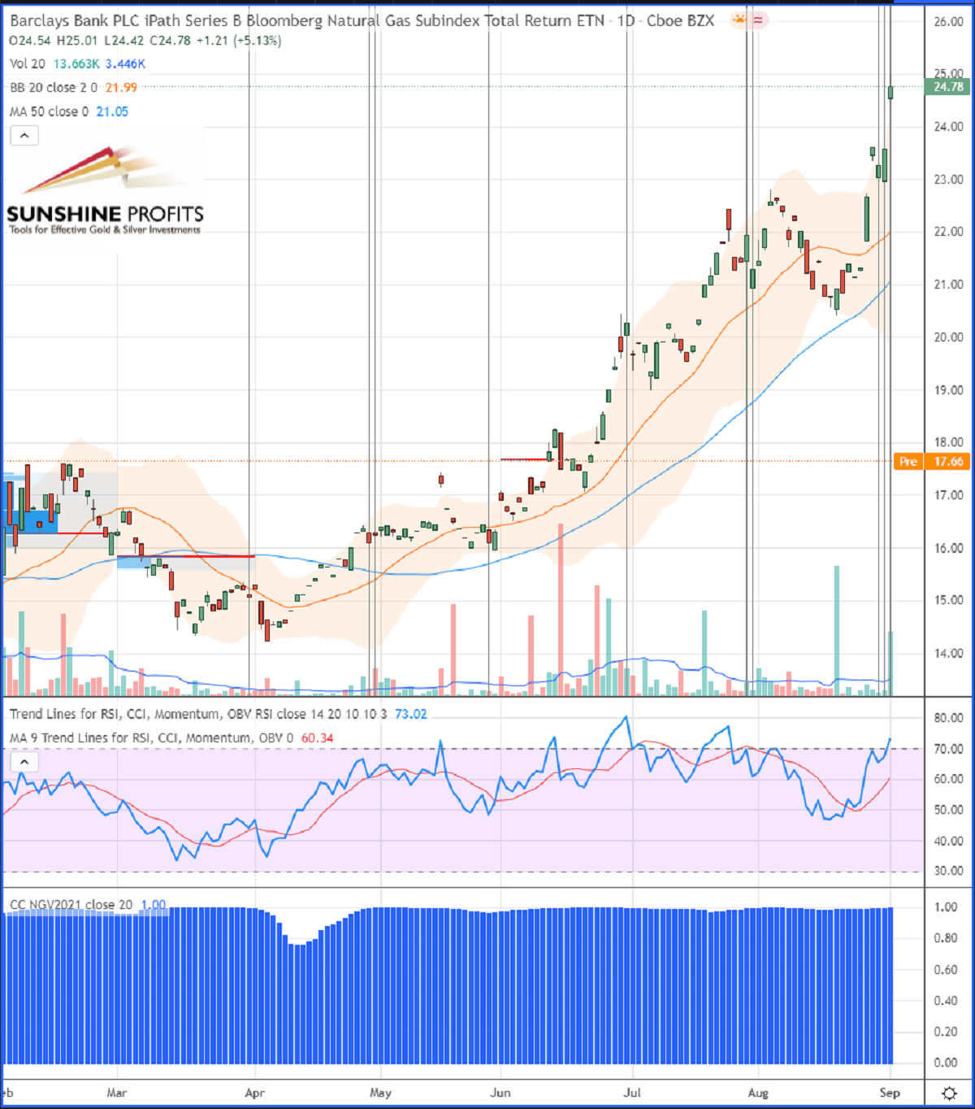Viewport: 975px width, 1109px height.
Task: Click the orange Pre price tag
Action: point(908,462)
